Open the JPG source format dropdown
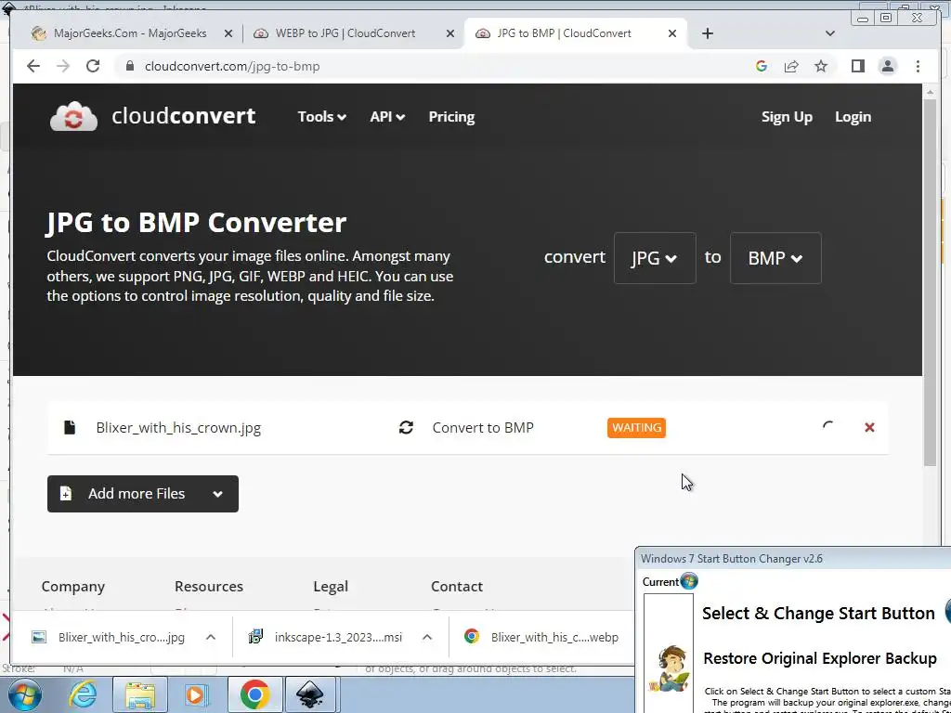This screenshot has width=951, height=713. pyautogui.click(x=655, y=258)
